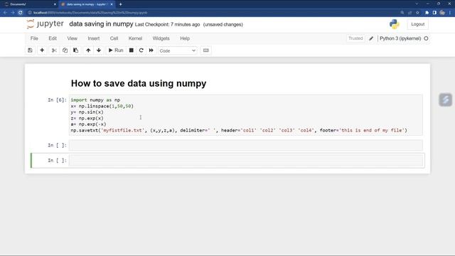Screen dimensions: 455x256
Task: Click the selected empty code cell at bottom
Action: click(245, 161)
